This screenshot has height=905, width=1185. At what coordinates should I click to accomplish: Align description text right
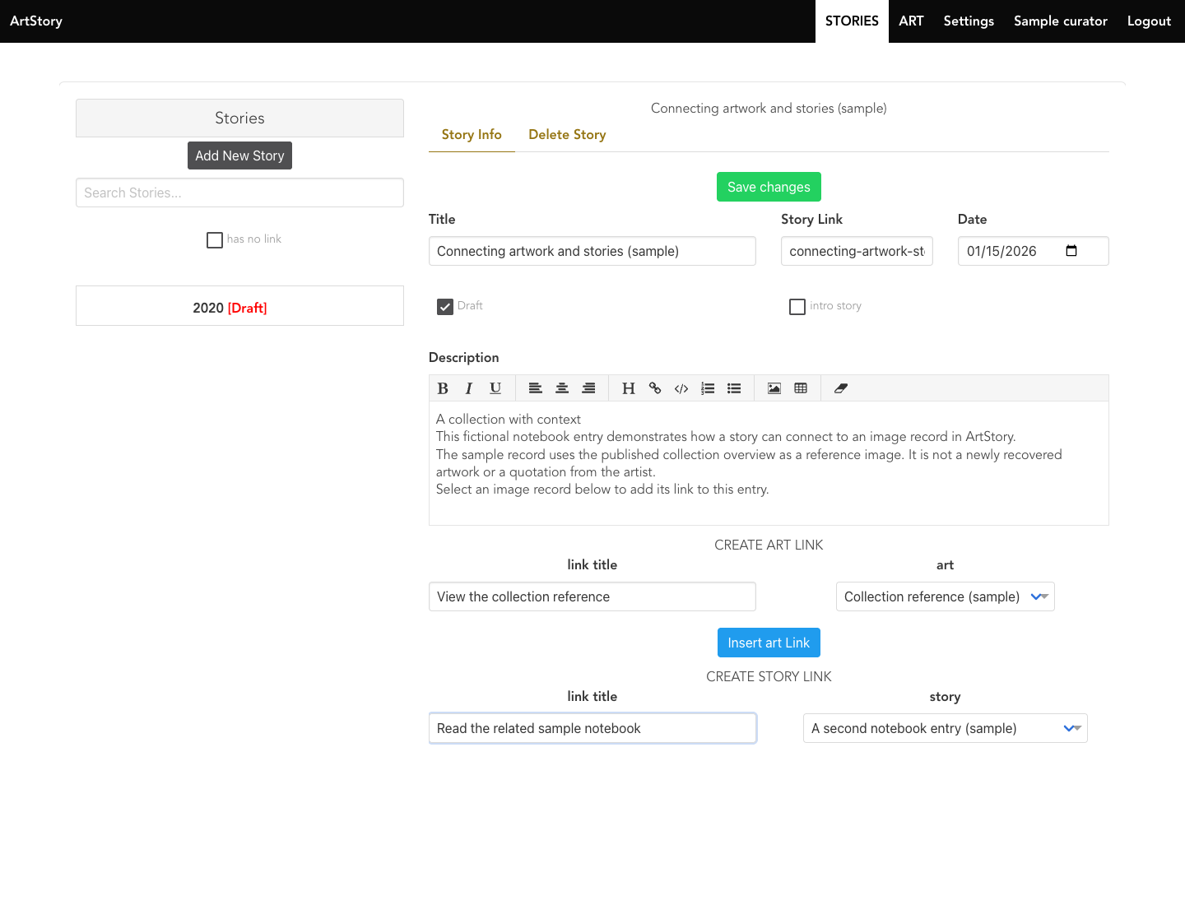coord(588,388)
